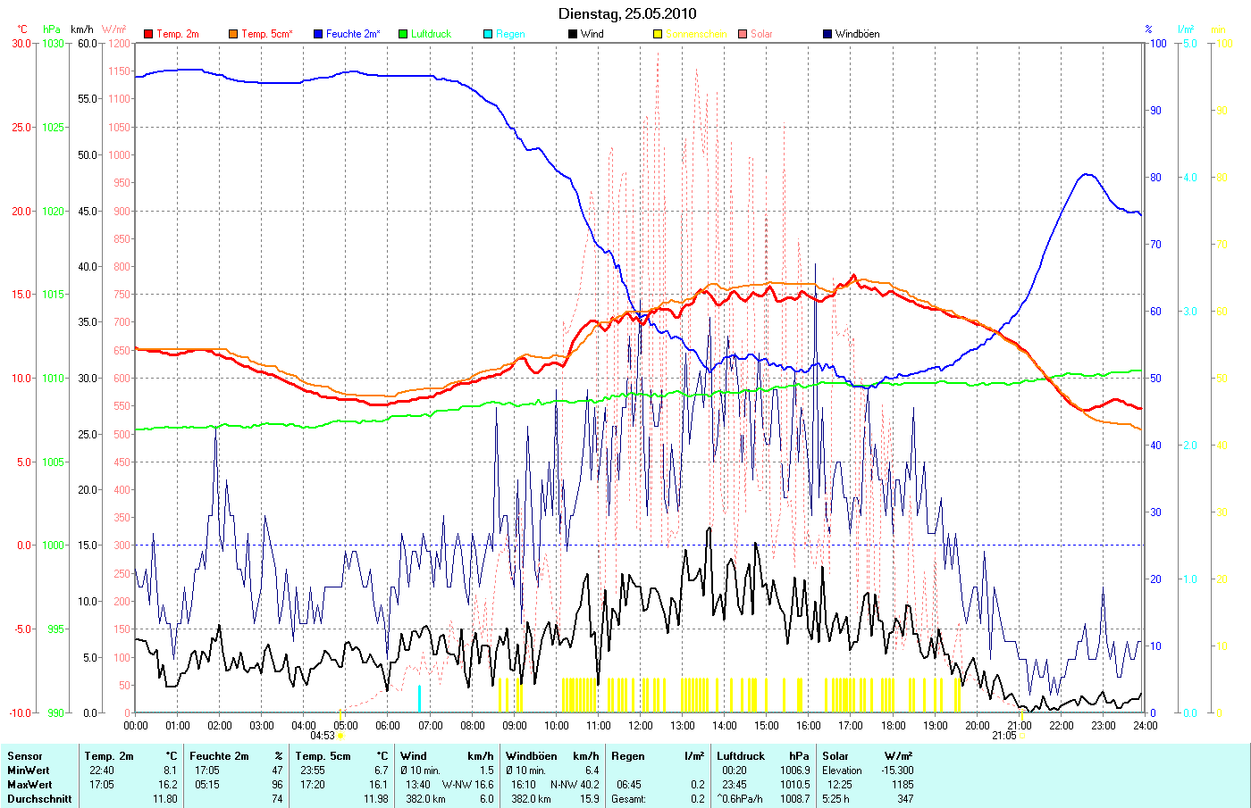Select the sunset marker at 21:05
Screen dimensions: 1251x808
point(1021,736)
